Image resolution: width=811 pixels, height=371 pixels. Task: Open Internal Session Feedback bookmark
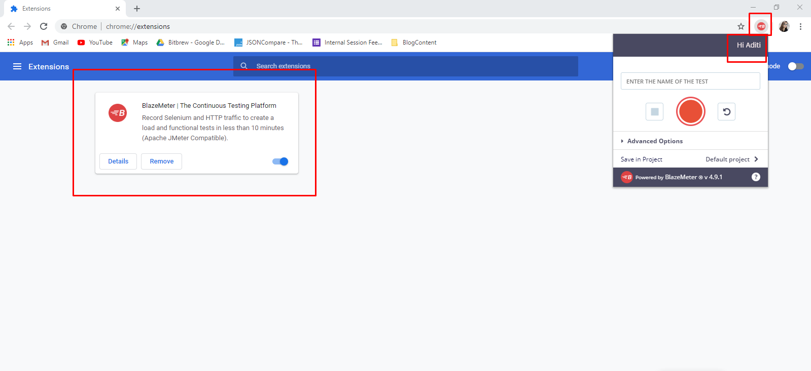pos(347,43)
